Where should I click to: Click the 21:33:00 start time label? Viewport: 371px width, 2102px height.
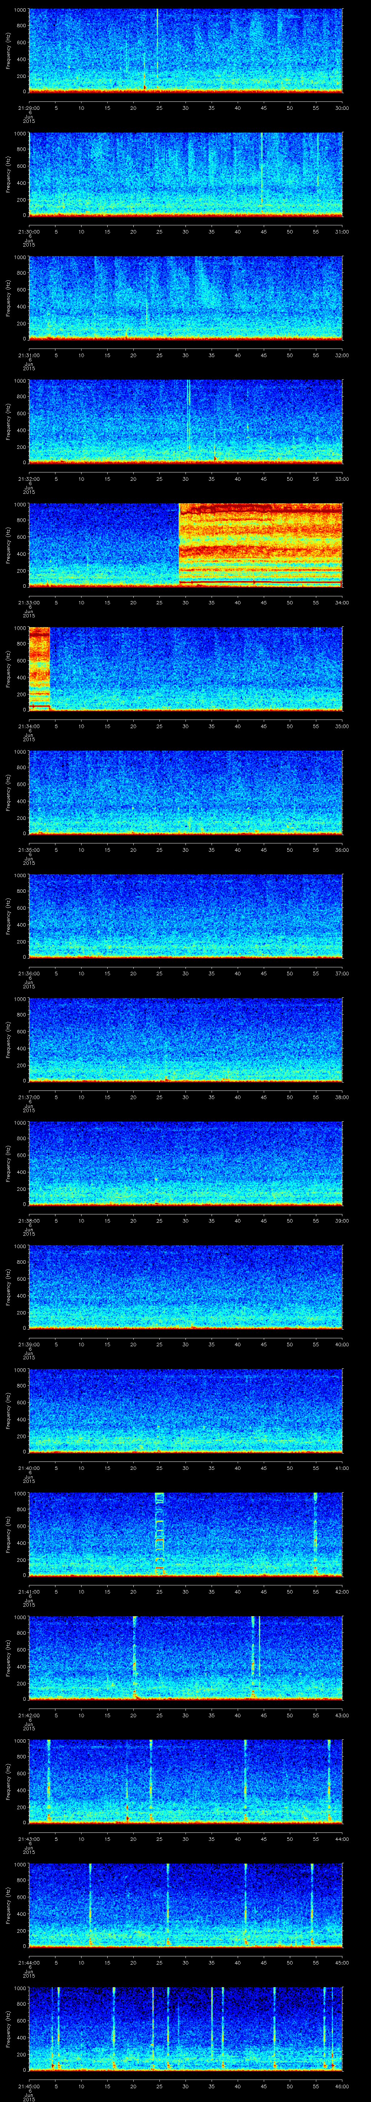coord(29,602)
